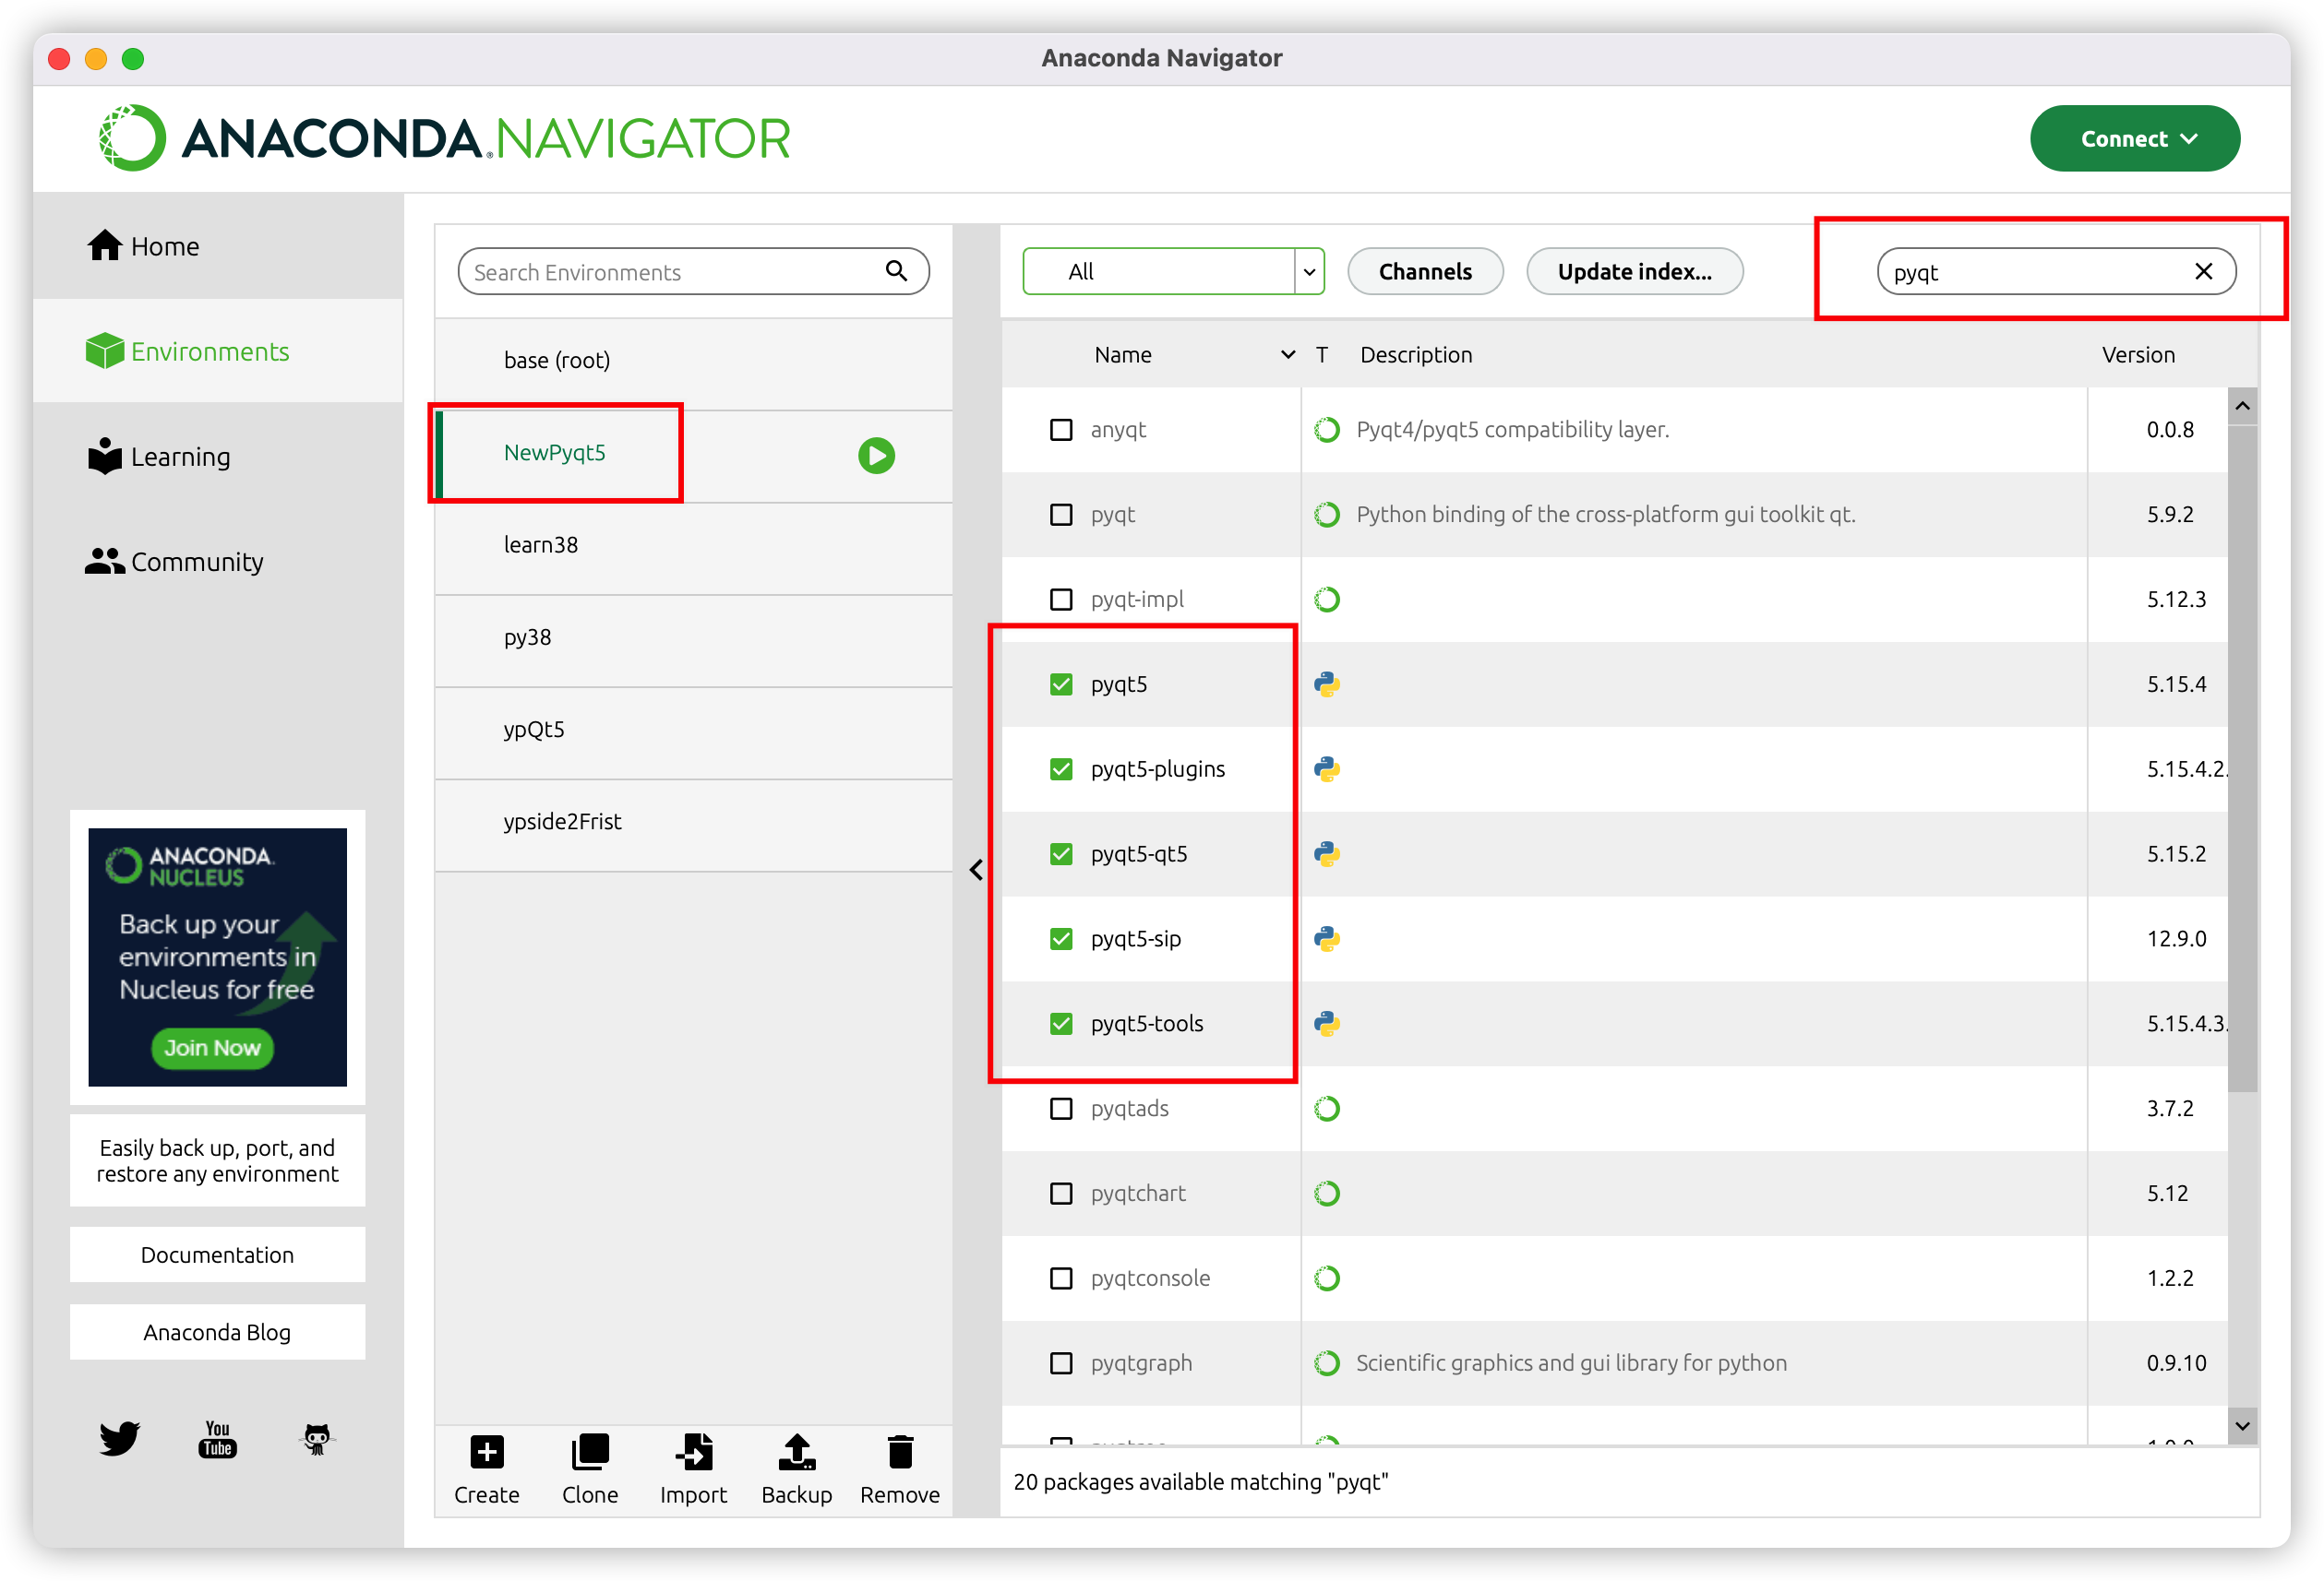The width and height of the screenshot is (2324, 1581).
Task: Expand the Connect dropdown button
Action: (2134, 139)
